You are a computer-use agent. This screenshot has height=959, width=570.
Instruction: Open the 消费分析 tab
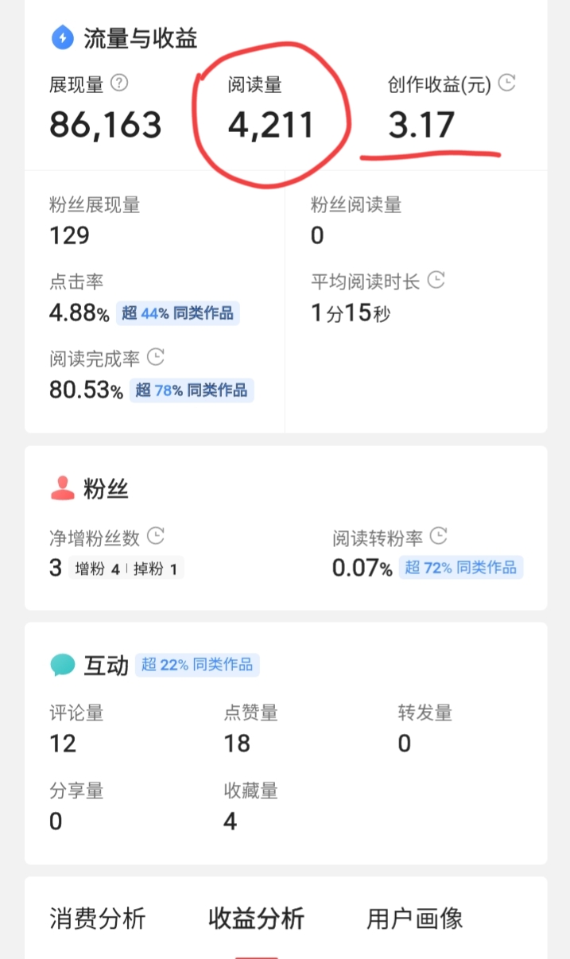coord(95,918)
